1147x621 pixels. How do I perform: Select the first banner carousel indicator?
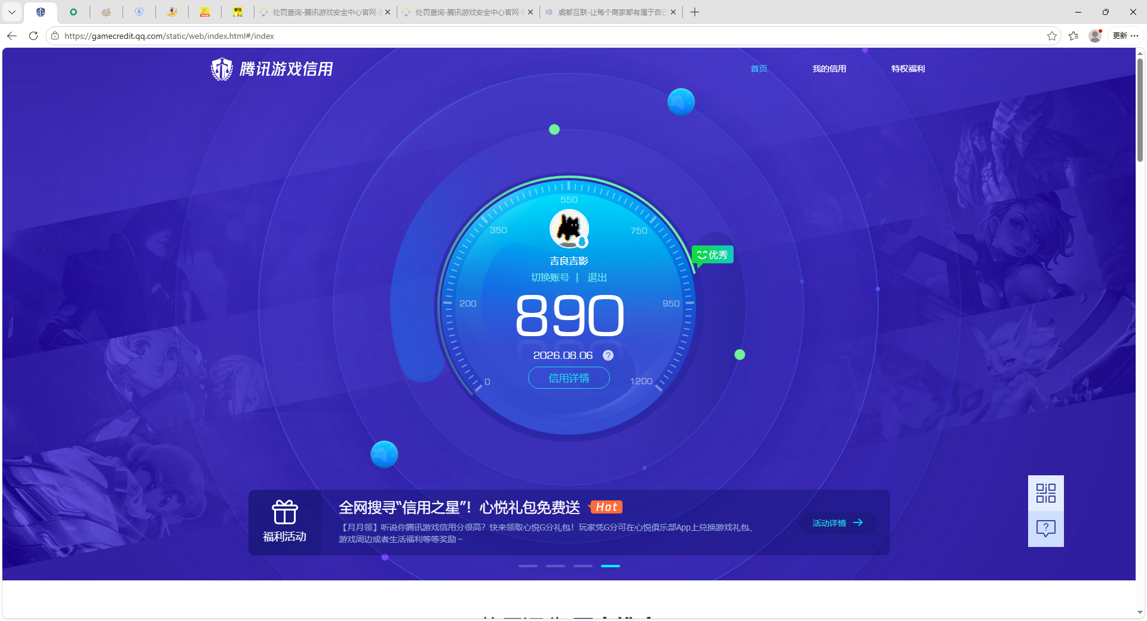(x=528, y=565)
